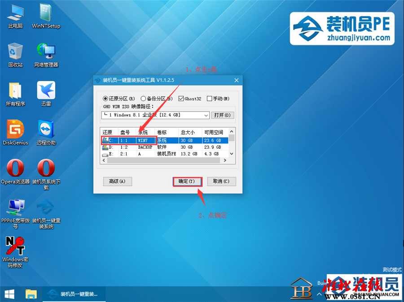Click the 确定(Y) button

[187, 181]
